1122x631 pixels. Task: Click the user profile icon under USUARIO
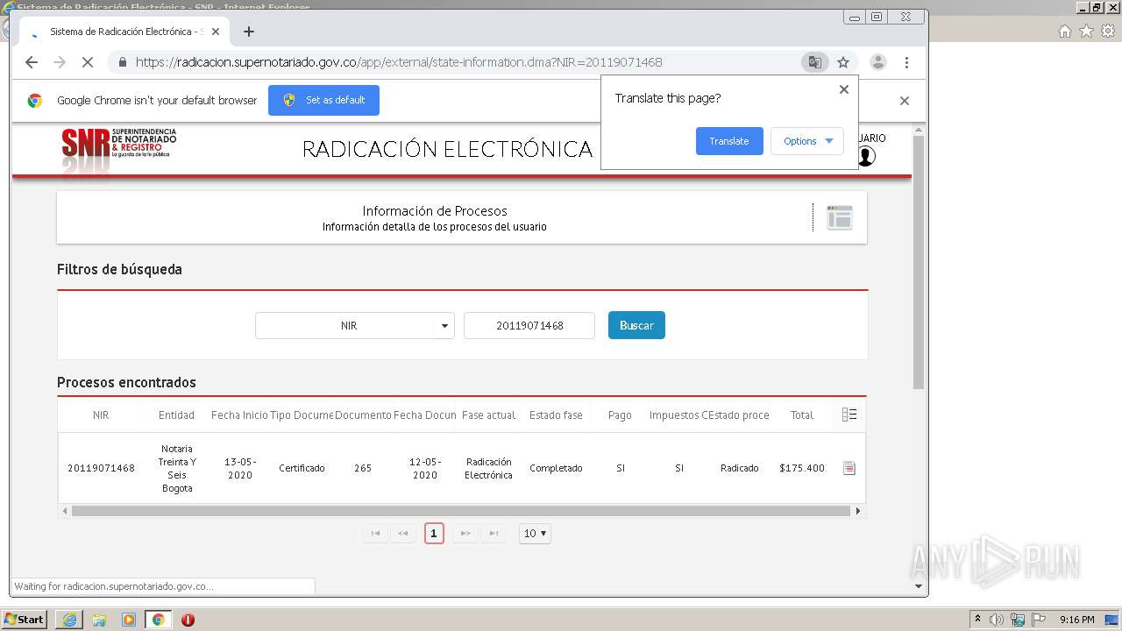(866, 156)
